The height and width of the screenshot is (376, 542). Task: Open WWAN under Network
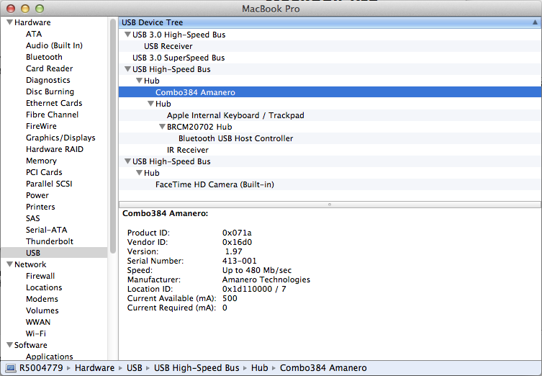point(38,322)
